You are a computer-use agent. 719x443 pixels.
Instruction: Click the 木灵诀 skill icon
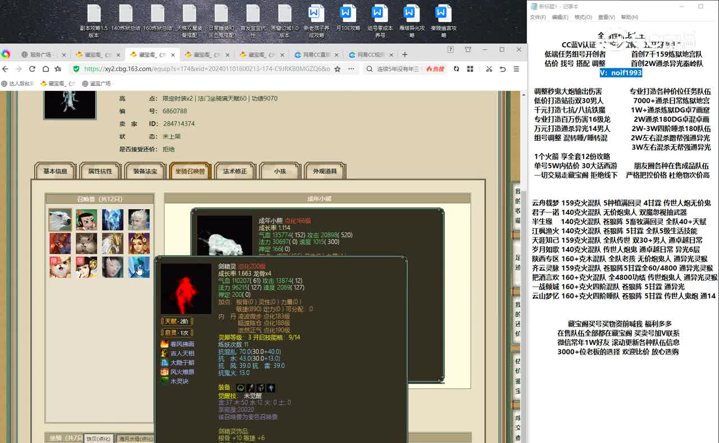point(165,381)
